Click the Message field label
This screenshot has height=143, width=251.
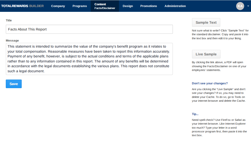pos(12,41)
